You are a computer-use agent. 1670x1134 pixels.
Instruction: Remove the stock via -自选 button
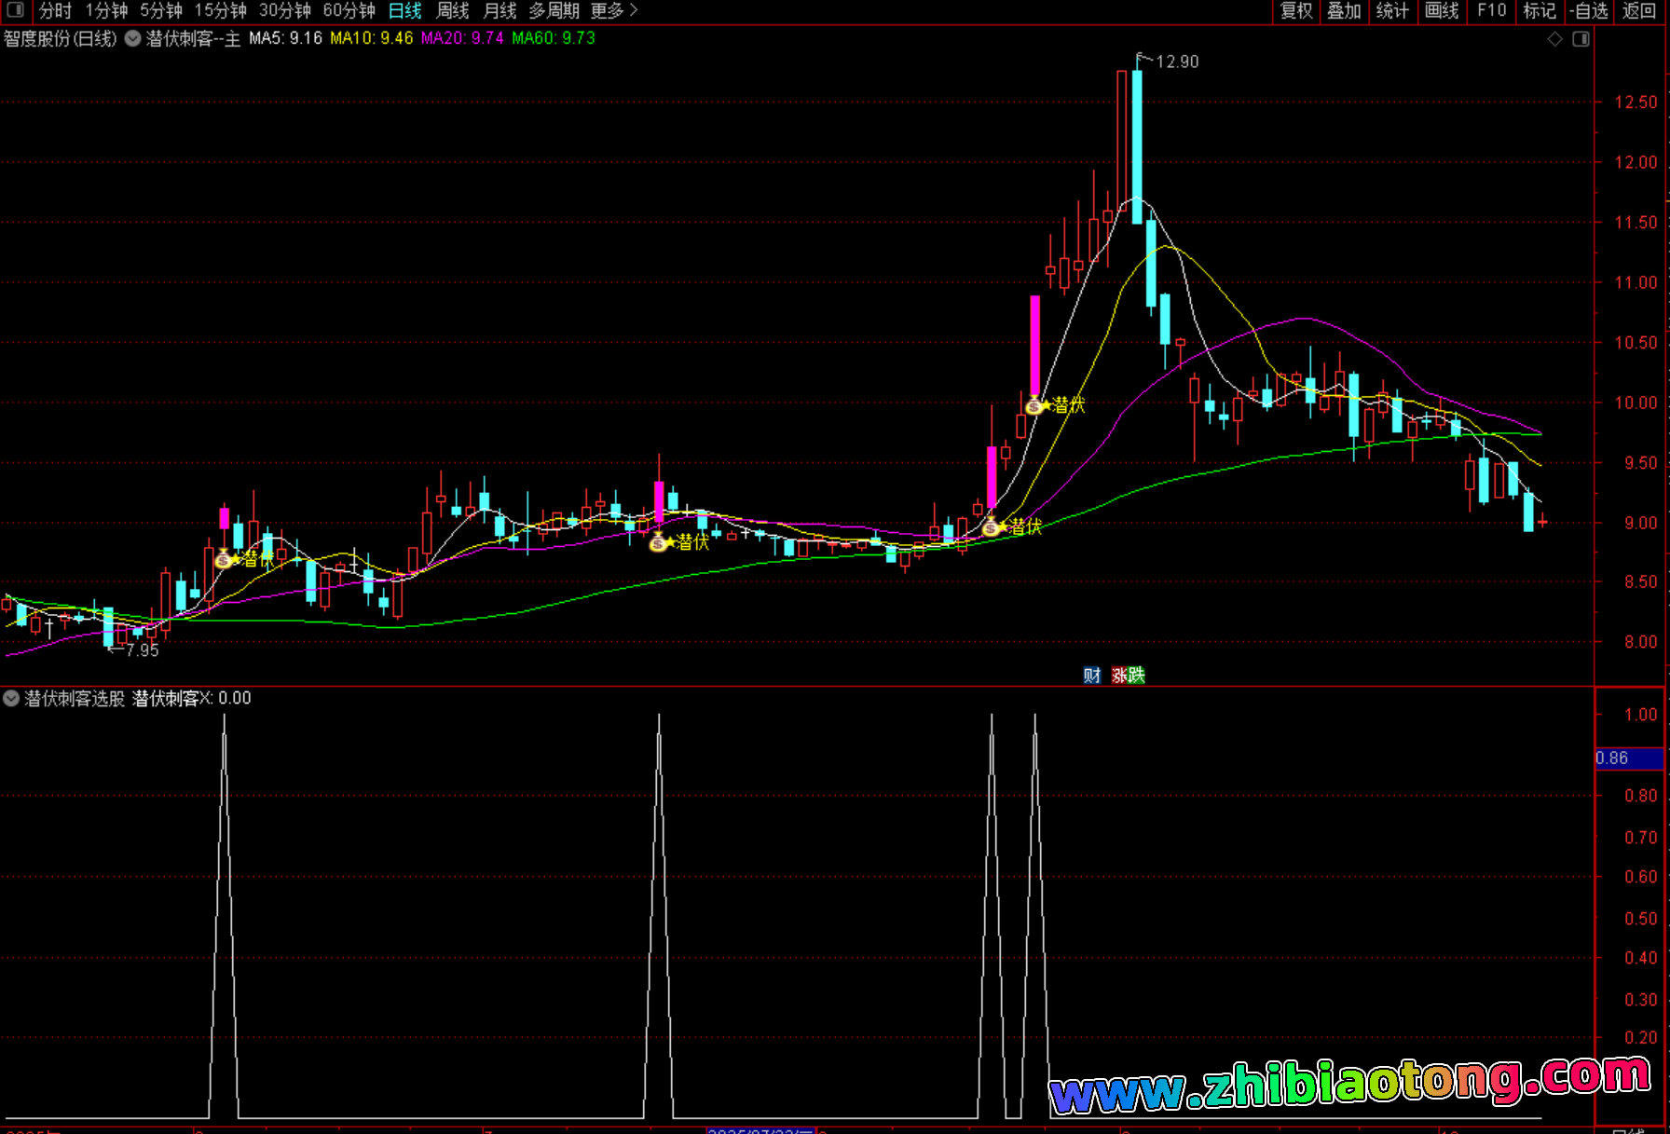[1589, 10]
